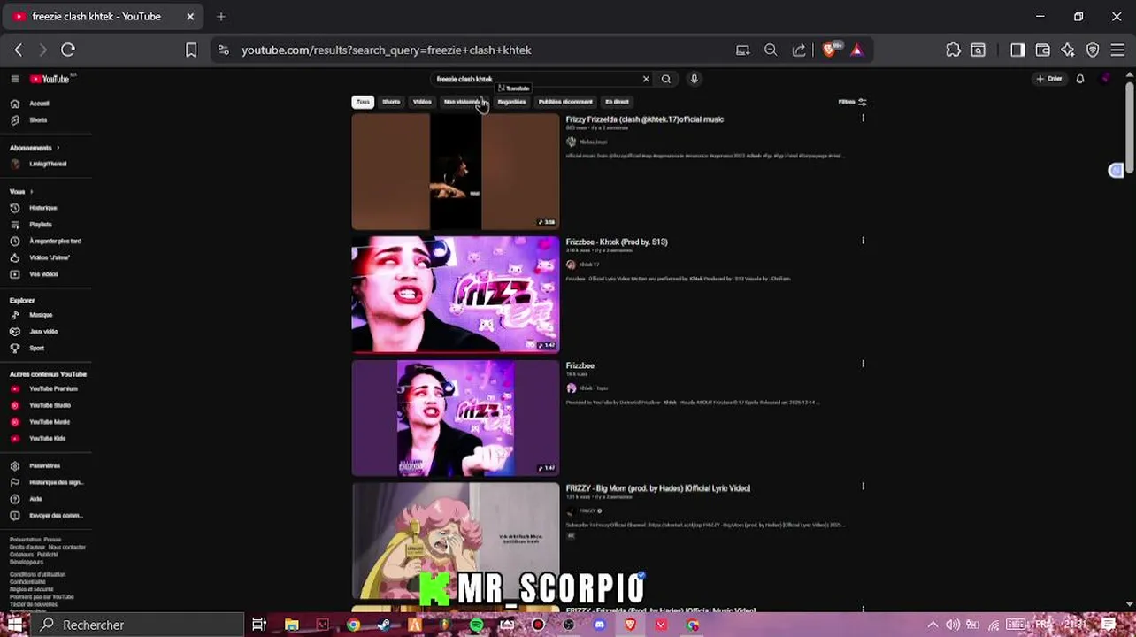Screen dimensions: 1136x637
Task: Select the Publiées récemment filter chip
Action: coord(565,102)
